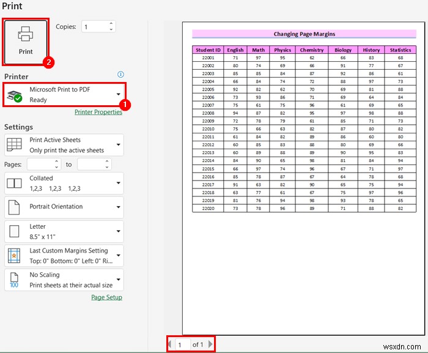Screen dimensions: 428x353
Task: Click the Print Active Sheets grid icon
Action: pyautogui.click(x=14, y=144)
